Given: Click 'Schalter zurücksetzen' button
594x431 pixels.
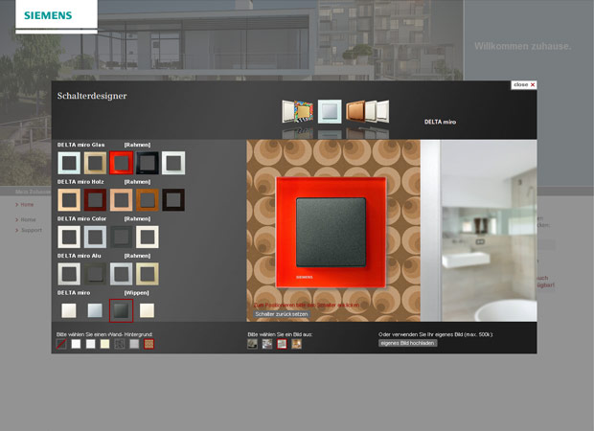Looking at the screenshot, I should point(282,314).
